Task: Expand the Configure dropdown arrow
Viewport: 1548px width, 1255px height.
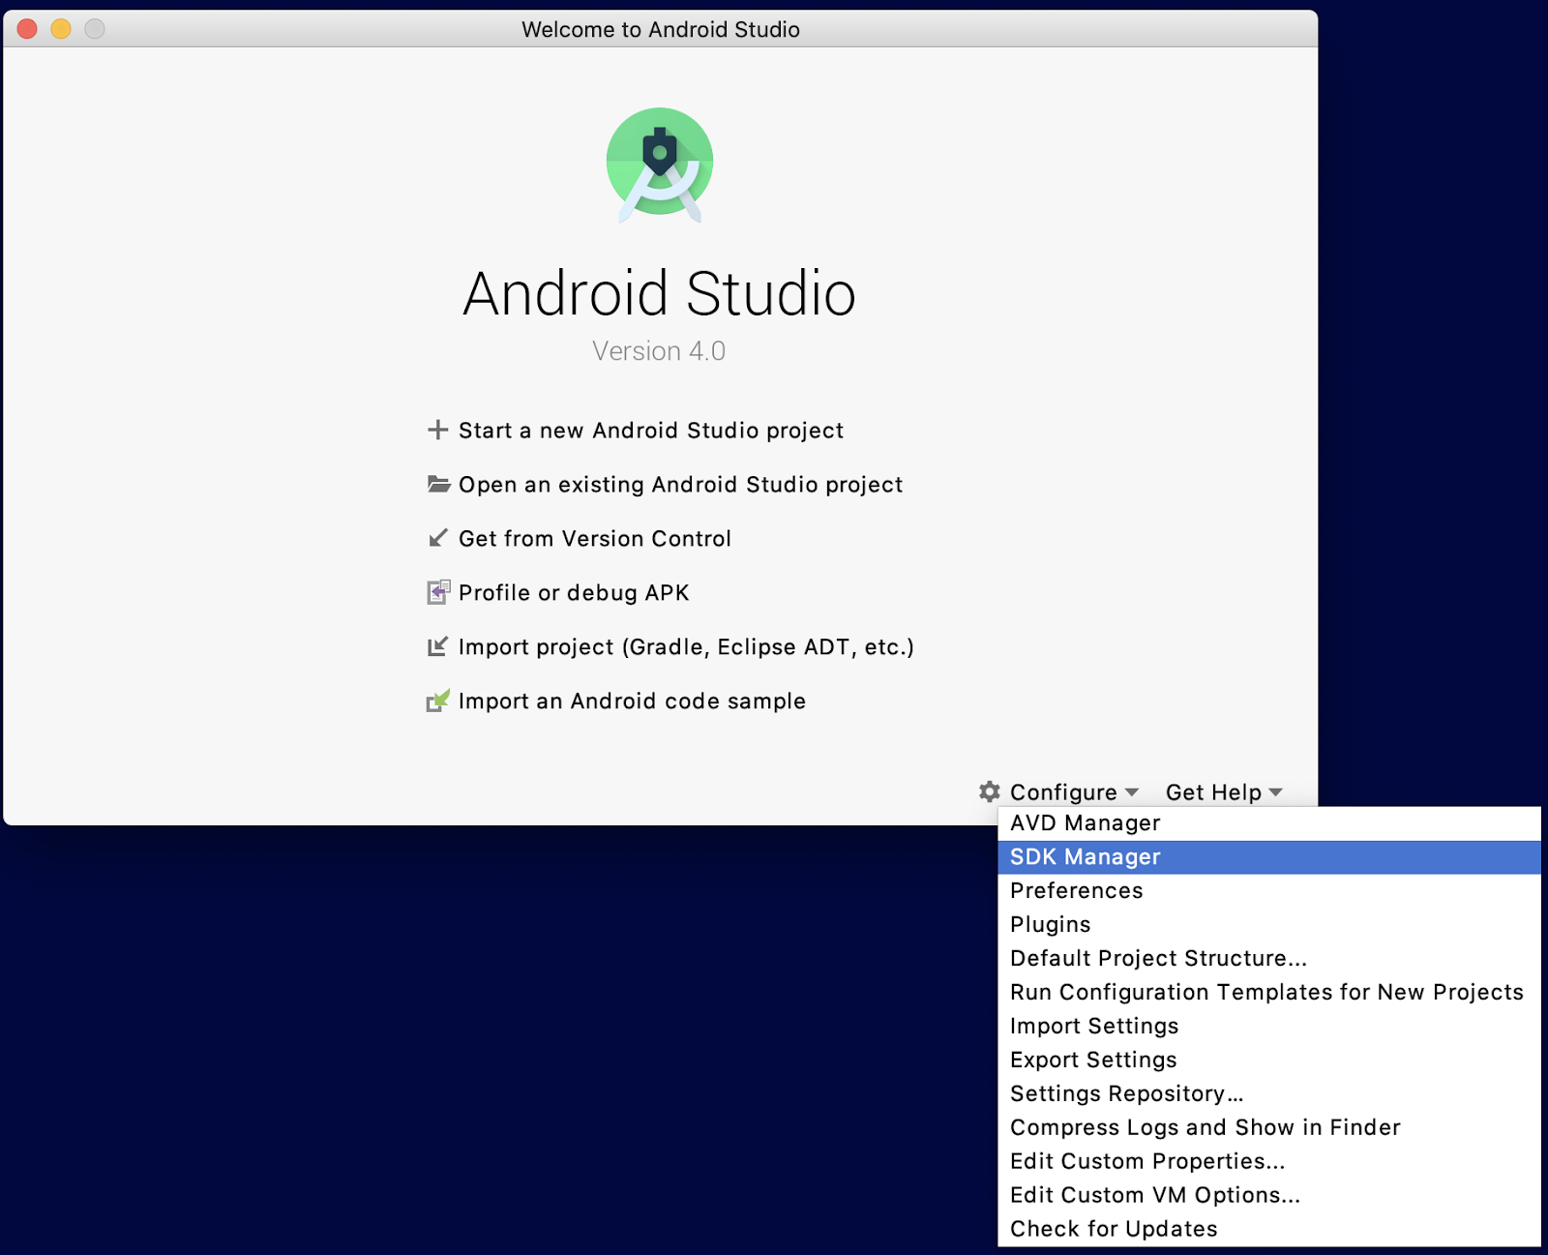Action: tap(1131, 792)
